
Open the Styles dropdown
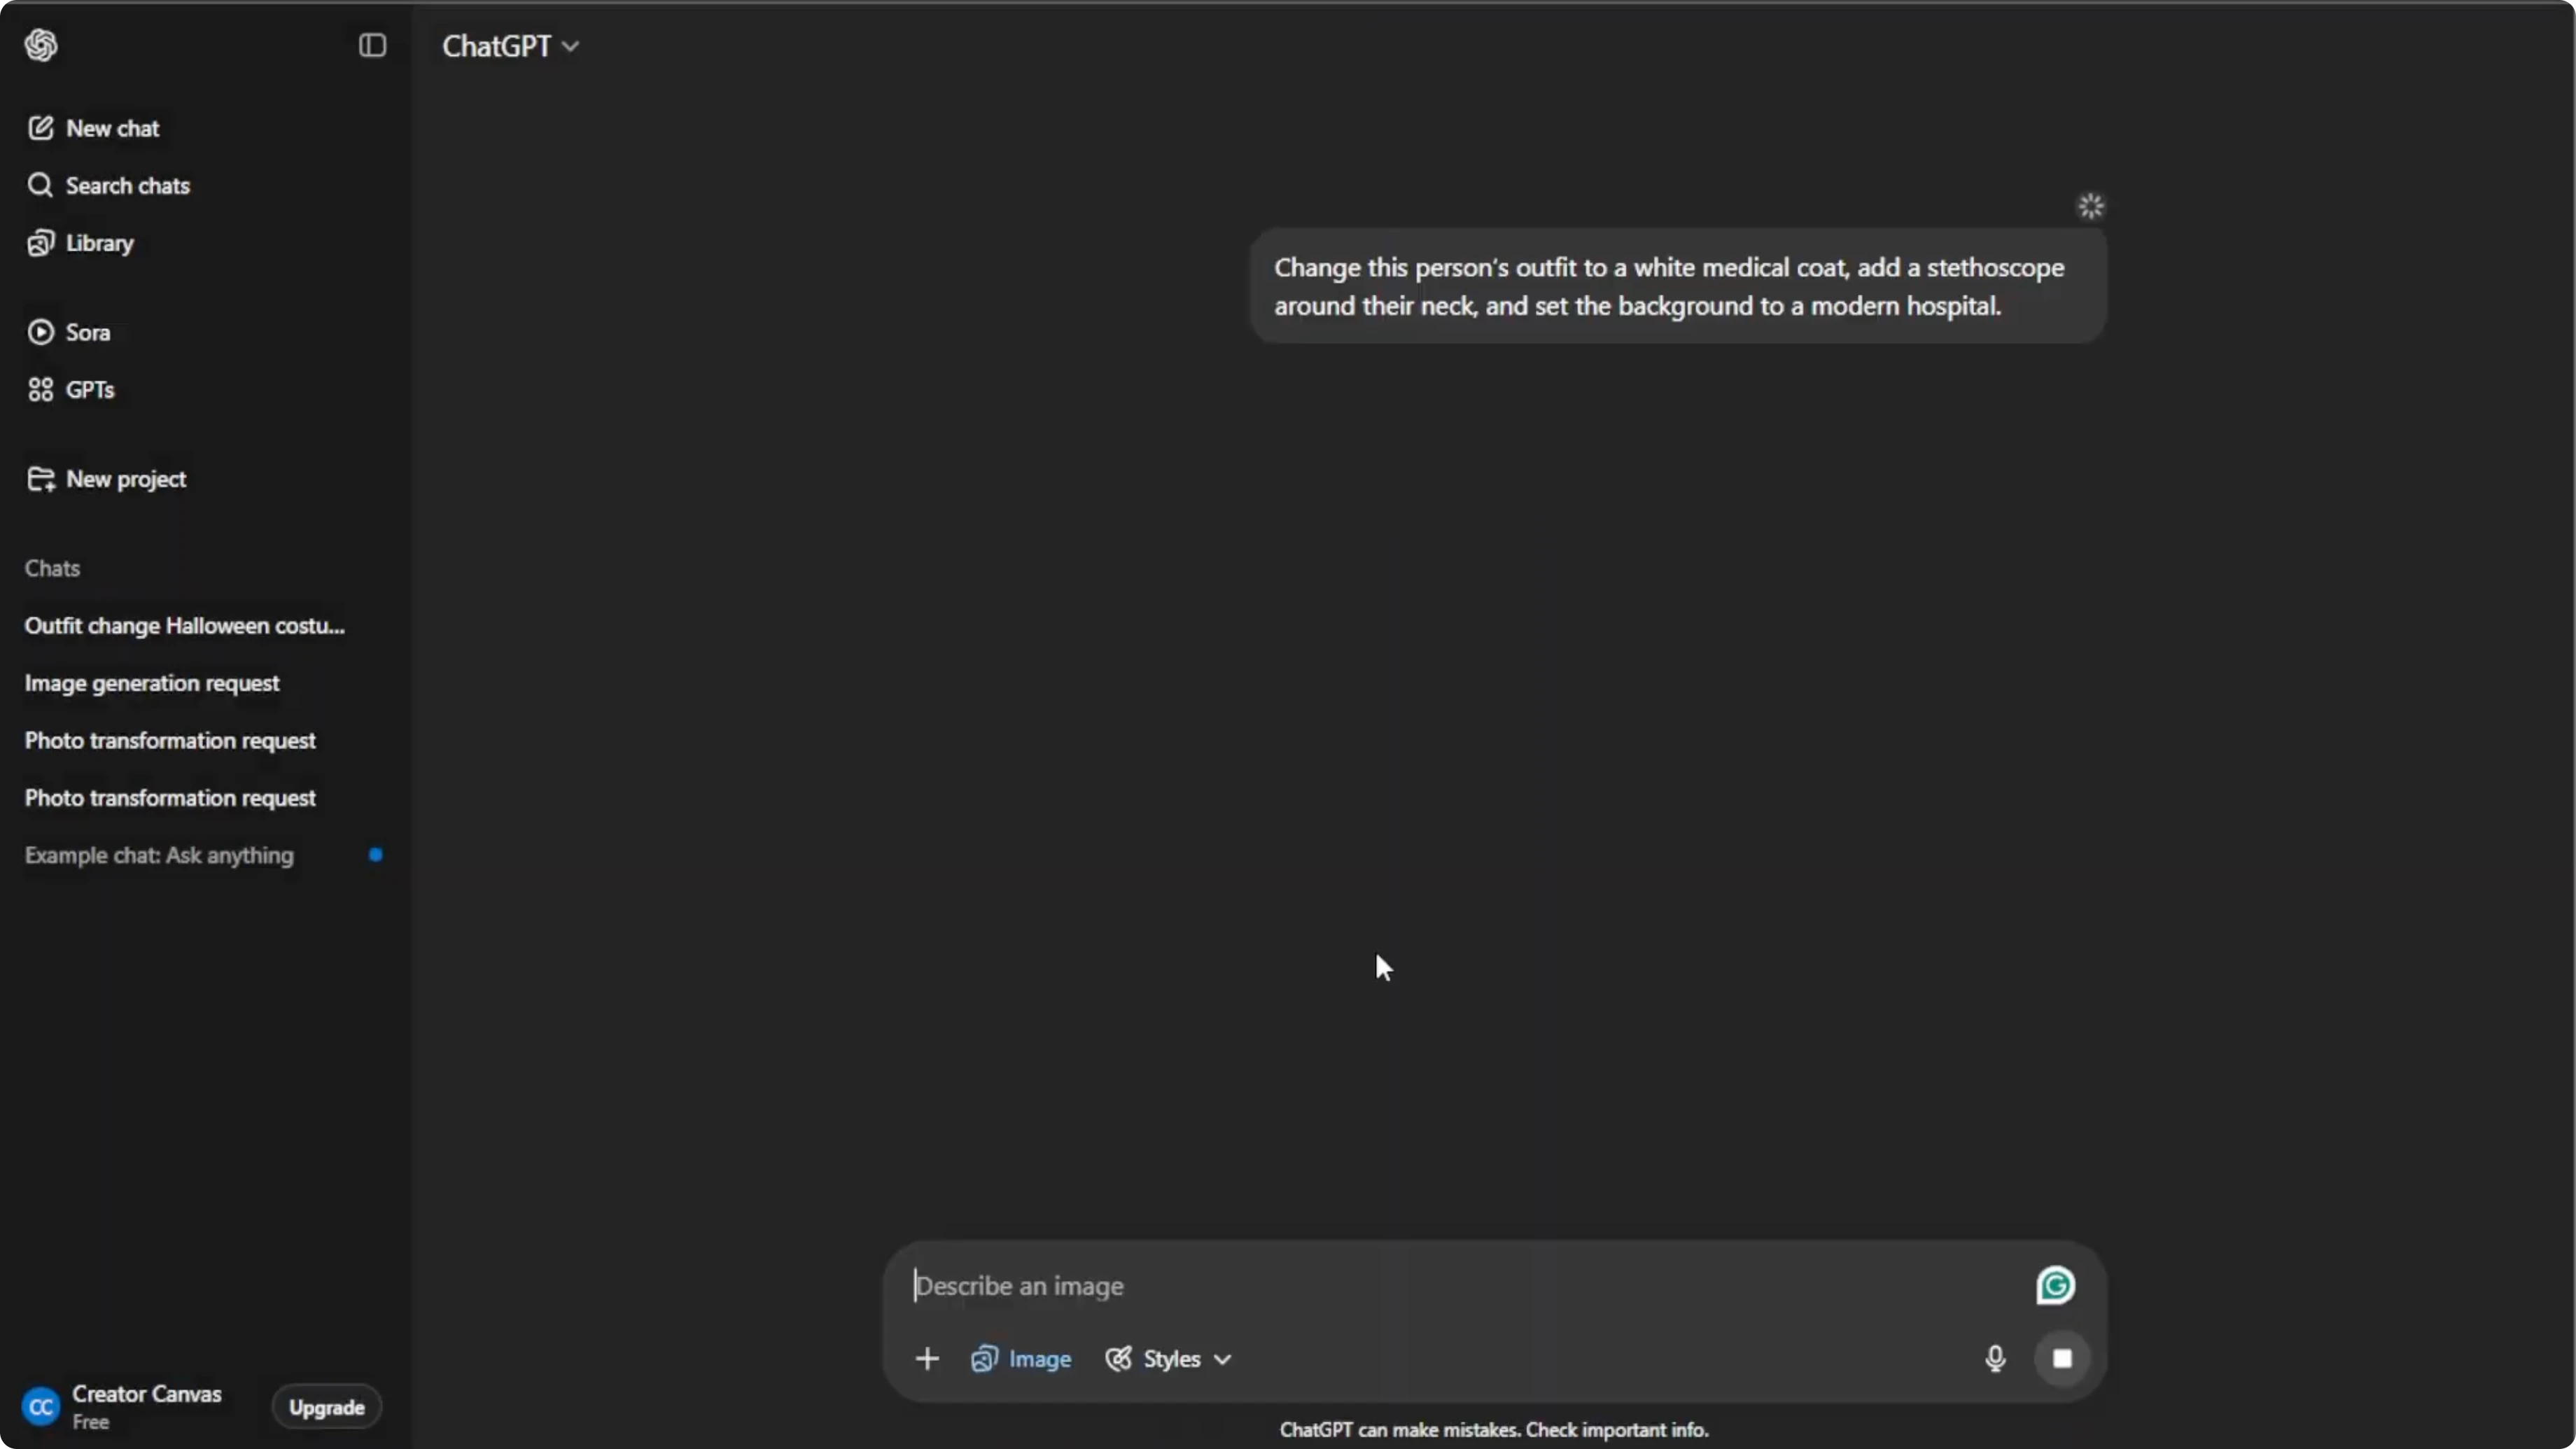pos(1168,1359)
